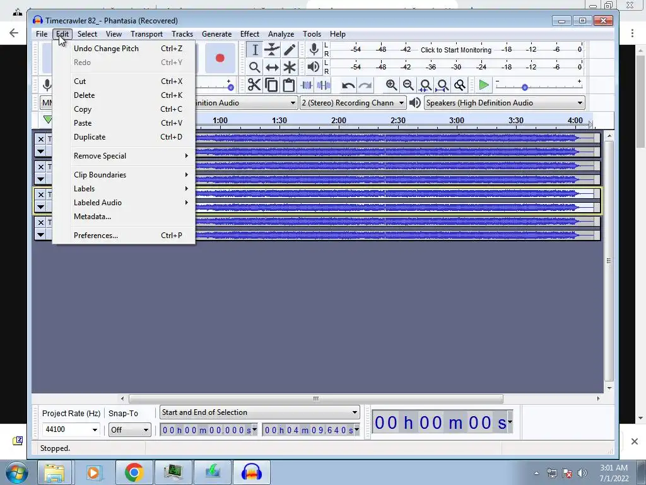This screenshot has height=485, width=646.
Task: Click the Paste clipboard toolbar icon
Action: pos(289,85)
